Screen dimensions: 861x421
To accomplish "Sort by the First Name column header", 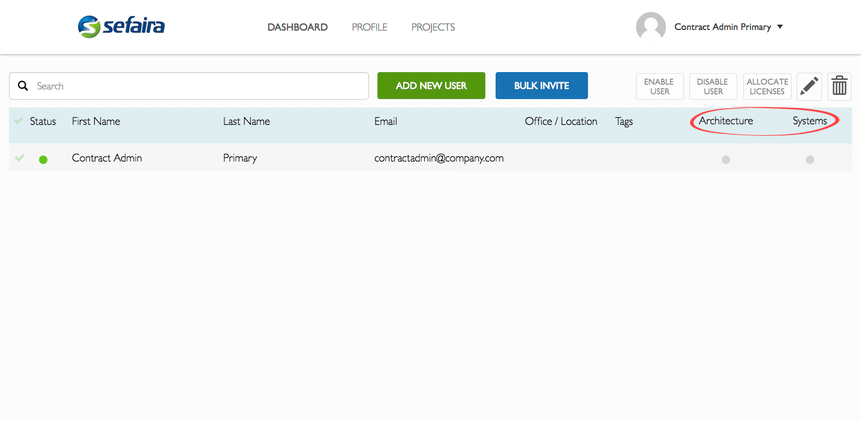I will 96,121.
